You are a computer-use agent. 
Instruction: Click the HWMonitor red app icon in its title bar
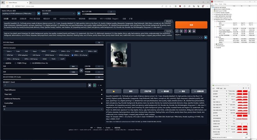(x=212, y=2)
